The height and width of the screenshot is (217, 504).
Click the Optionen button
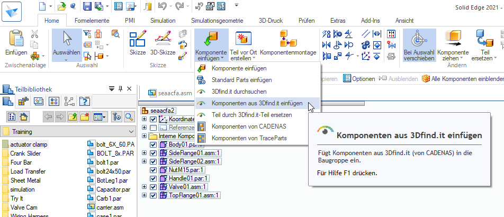point(359,79)
